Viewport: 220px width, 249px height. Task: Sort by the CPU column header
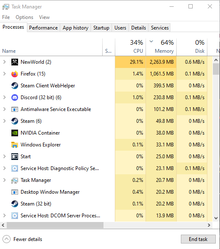coord(130,47)
